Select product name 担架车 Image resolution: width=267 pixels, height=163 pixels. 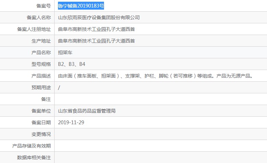point(65,53)
